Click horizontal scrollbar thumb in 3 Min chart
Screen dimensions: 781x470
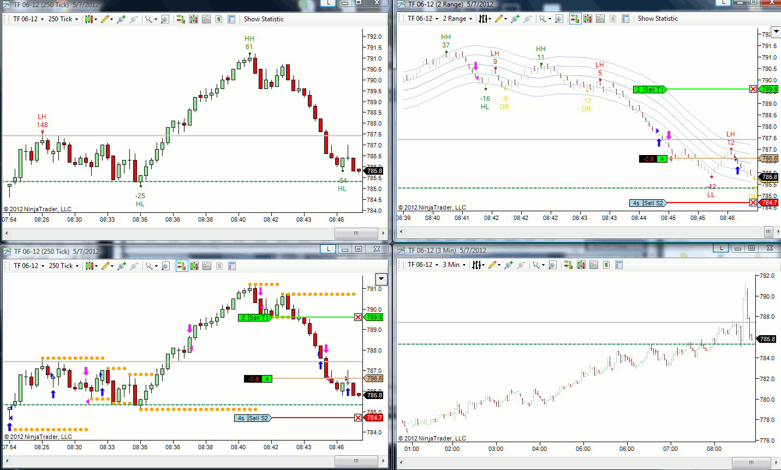751,463
